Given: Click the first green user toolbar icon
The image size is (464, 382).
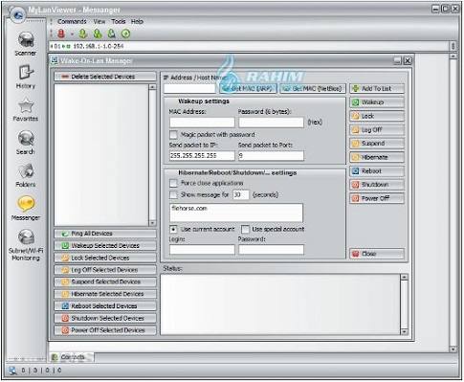Looking at the screenshot, I should (x=83, y=34).
